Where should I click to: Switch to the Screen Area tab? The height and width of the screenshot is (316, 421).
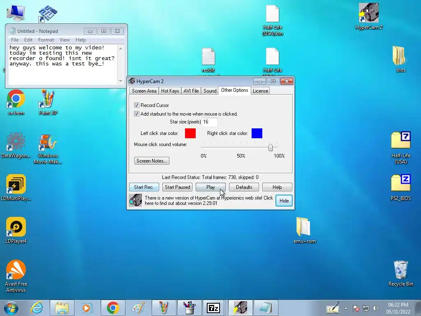144,91
